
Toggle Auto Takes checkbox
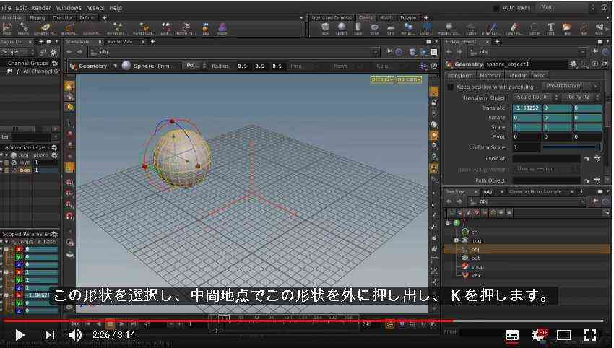click(496, 8)
